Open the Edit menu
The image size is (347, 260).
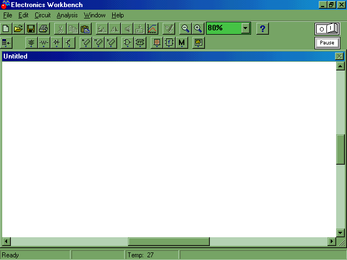tap(23, 15)
